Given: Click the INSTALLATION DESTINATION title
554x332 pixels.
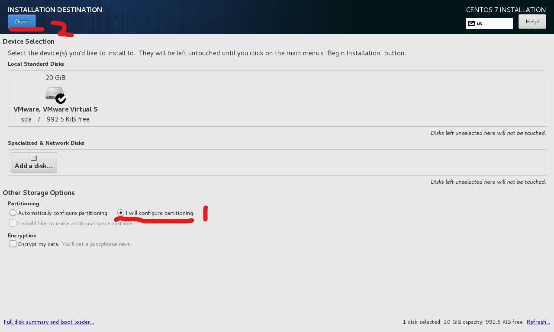Looking at the screenshot, I should coord(55,10).
